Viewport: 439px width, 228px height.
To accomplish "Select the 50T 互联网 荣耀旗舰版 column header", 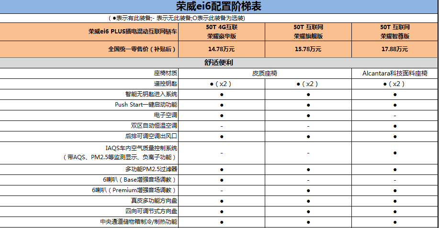I will click(308, 32).
